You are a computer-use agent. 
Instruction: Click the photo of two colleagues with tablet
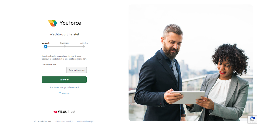tap(191, 63)
